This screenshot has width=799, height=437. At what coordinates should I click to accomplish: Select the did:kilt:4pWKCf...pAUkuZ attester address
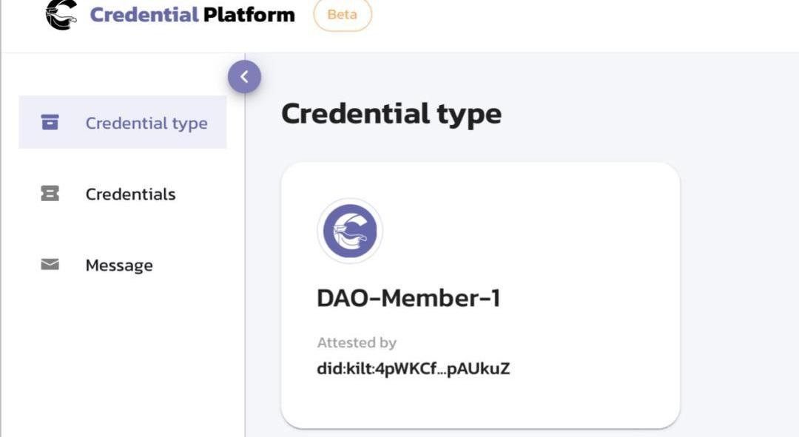[x=414, y=368]
